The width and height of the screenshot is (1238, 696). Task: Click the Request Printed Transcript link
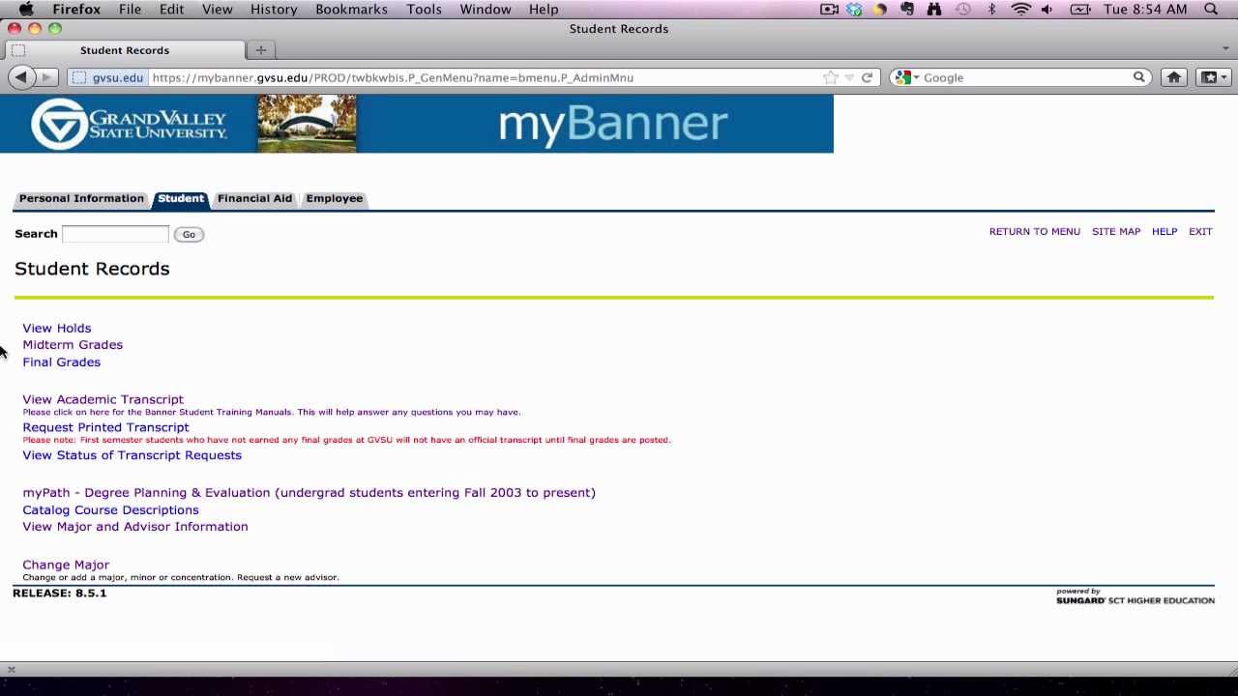pos(105,427)
